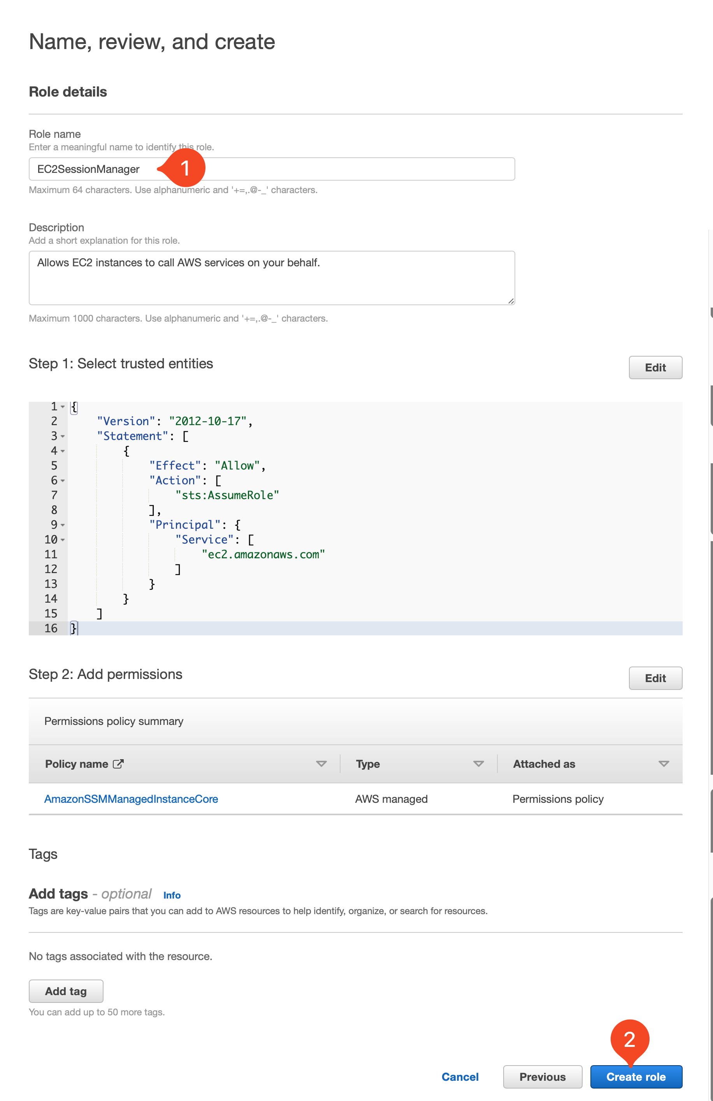
Task: Click Create role to finish
Action: (636, 1076)
